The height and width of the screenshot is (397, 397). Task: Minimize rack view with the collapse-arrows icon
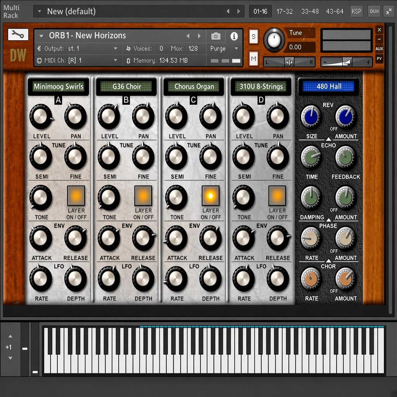388,11
